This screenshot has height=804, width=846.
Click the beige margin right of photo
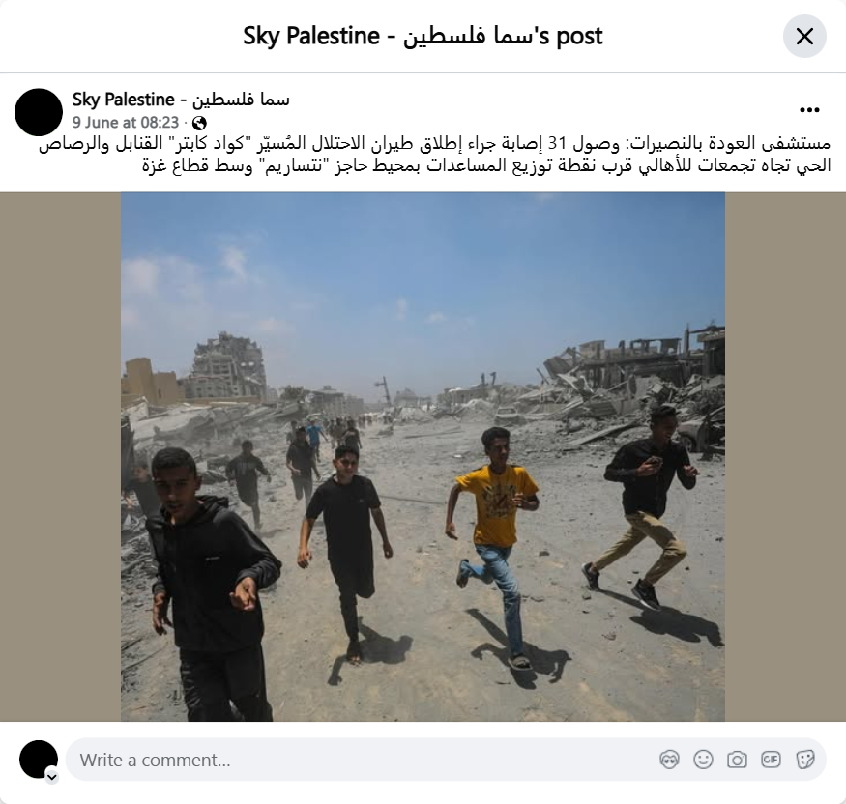click(785, 457)
